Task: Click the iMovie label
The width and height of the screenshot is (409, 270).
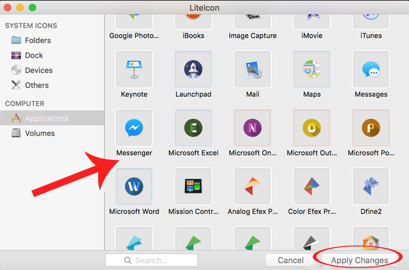Action: click(x=311, y=36)
